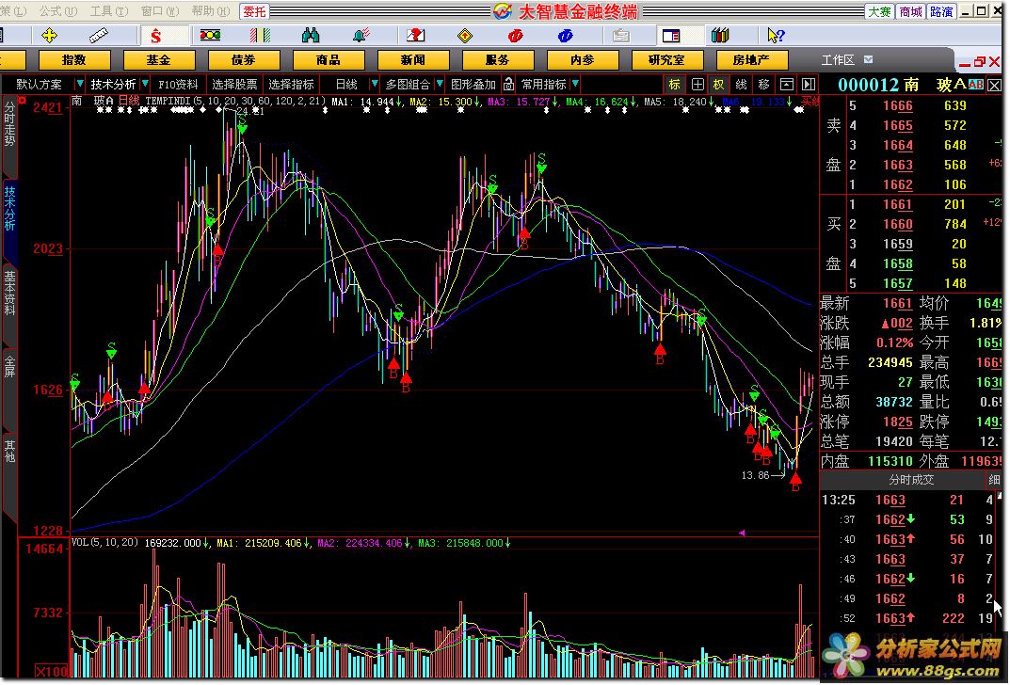The height and width of the screenshot is (685, 1010).
Task: Click the 选择股票 toolbar button
Action: coord(234,85)
